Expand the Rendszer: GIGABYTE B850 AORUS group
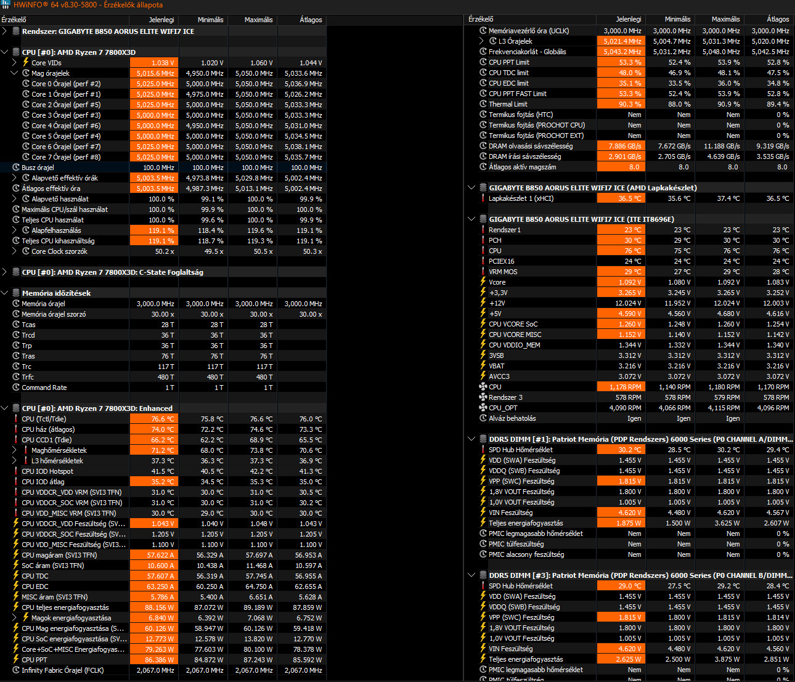795x682 pixels. pos(5,31)
